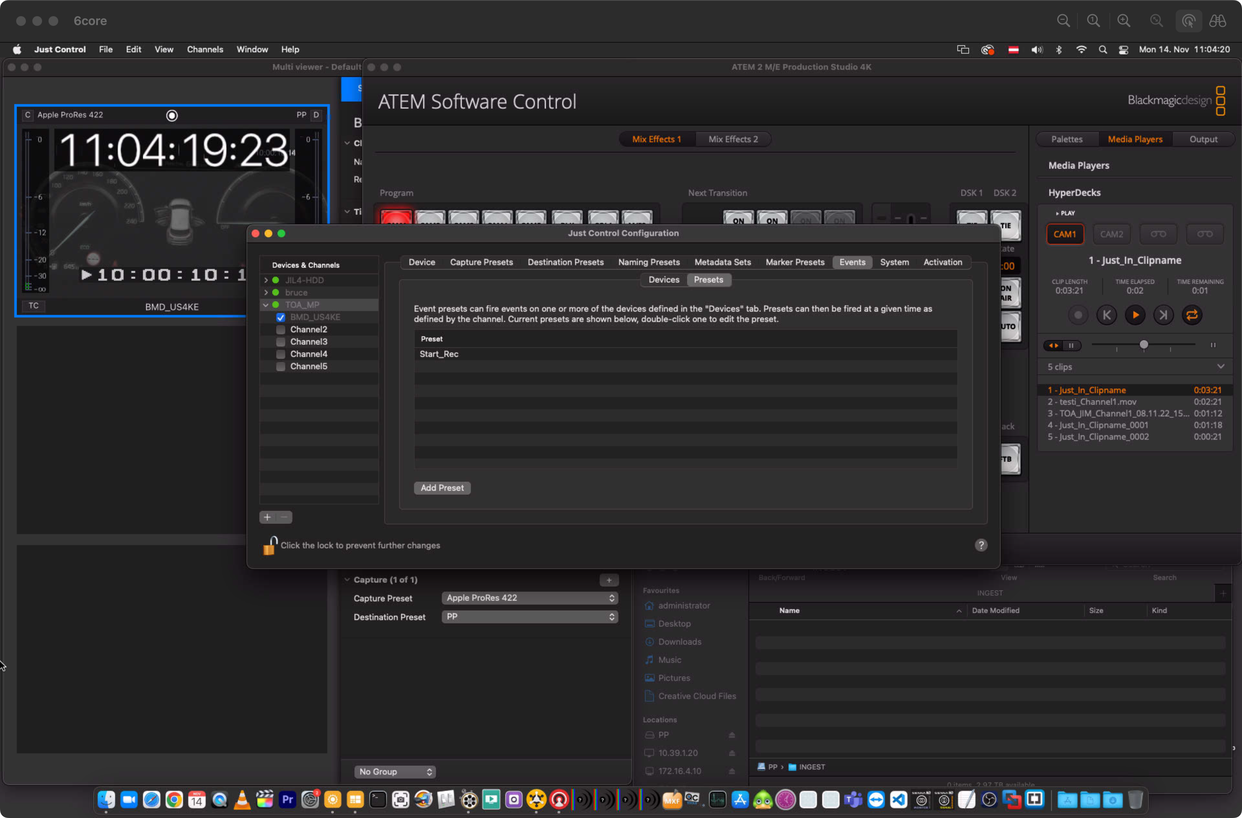Open the No Group dropdown
This screenshot has width=1242, height=818.
pos(395,772)
